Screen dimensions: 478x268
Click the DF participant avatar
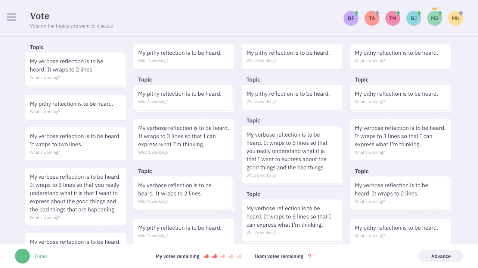click(x=351, y=18)
